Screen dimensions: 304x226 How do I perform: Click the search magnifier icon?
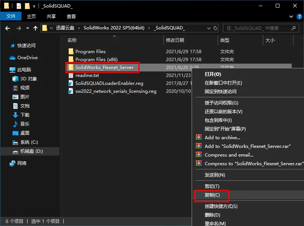pyautogui.click(x=293, y=28)
